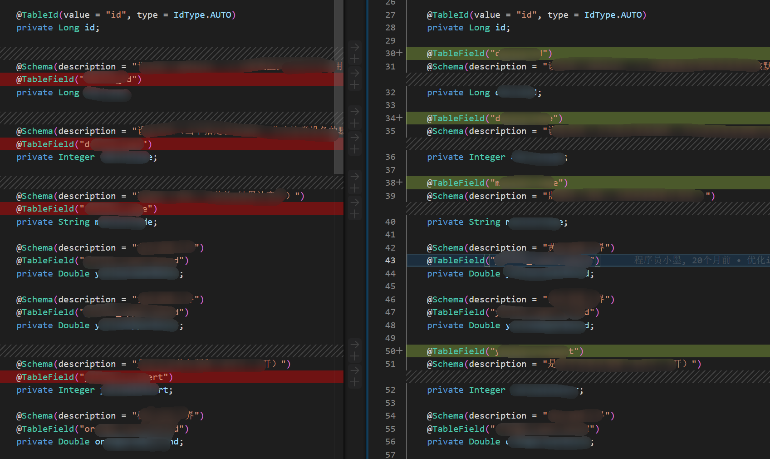
Task: Click the revert arrow for added line 50
Action: coord(355,345)
